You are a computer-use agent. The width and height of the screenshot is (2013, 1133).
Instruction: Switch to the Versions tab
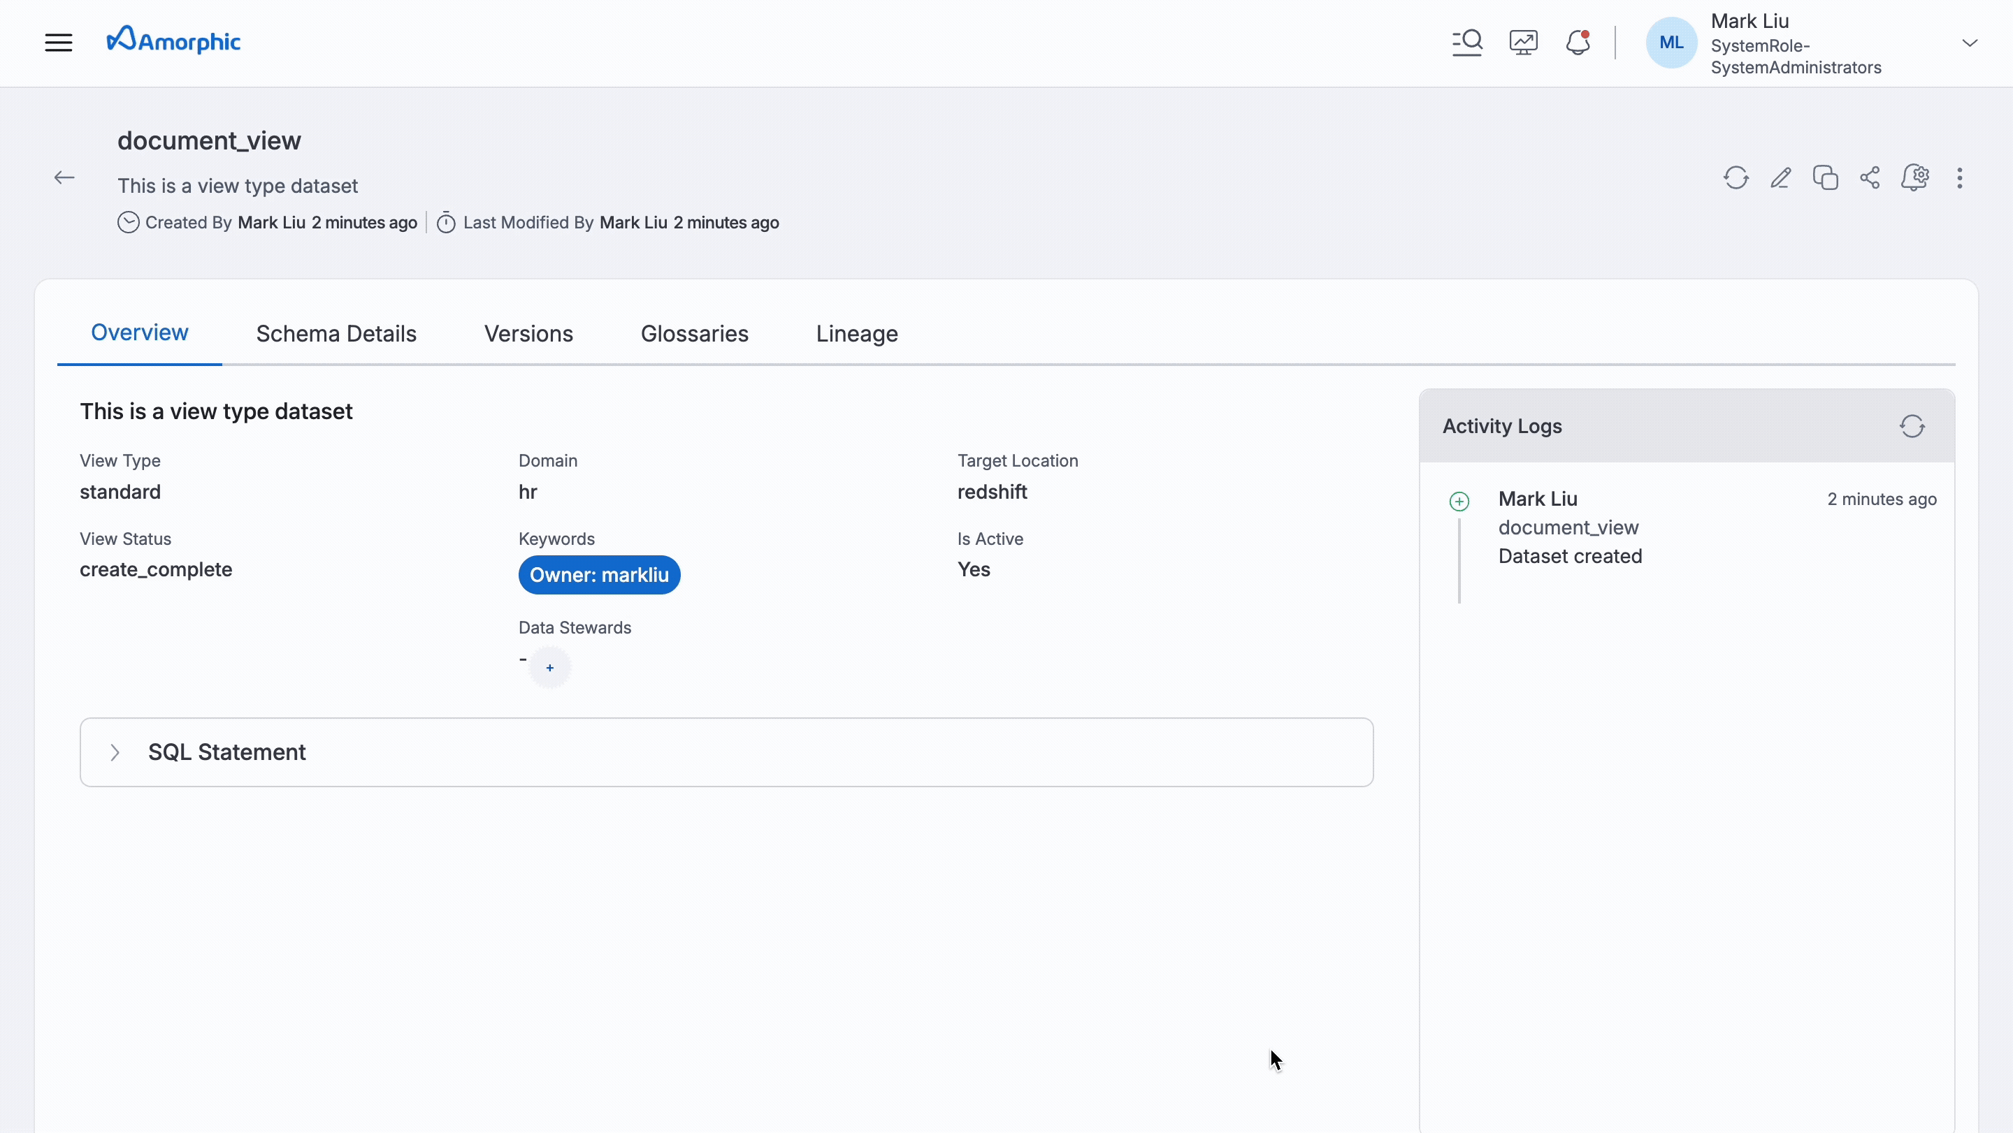pos(528,334)
